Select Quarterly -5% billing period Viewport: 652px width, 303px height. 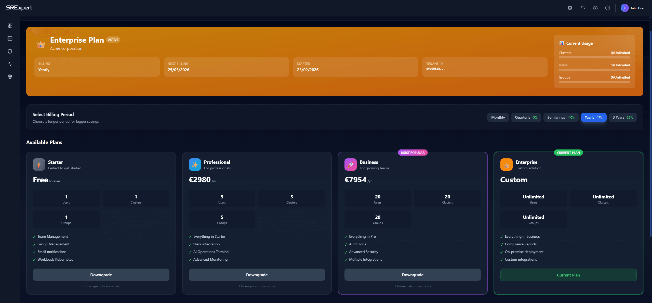click(x=526, y=117)
